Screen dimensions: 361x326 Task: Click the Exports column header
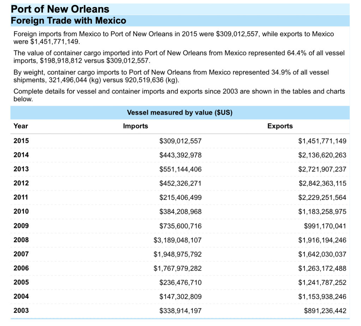coord(280,126)
